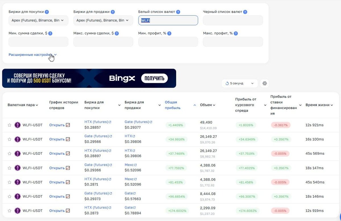Open Gate (futures) buy link at $0.29566
The width and height of the screenshot is (341, 221).
(x=98, y=136)
